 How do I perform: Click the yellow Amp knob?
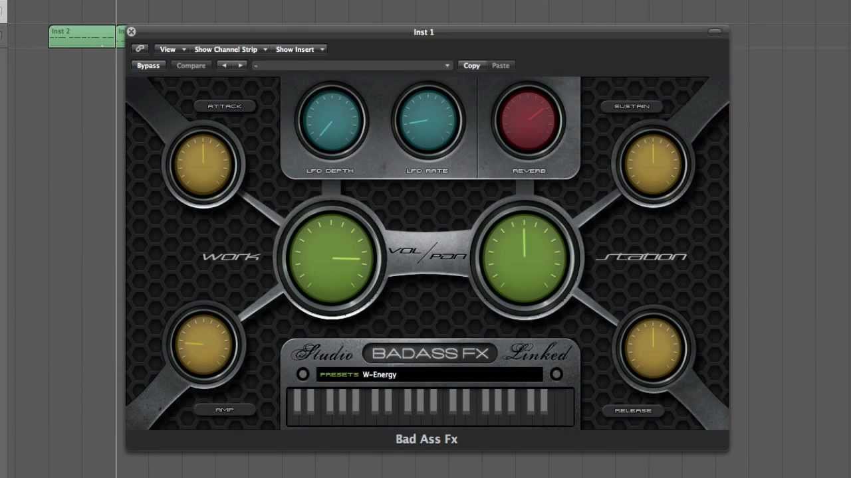coord(203,345)
